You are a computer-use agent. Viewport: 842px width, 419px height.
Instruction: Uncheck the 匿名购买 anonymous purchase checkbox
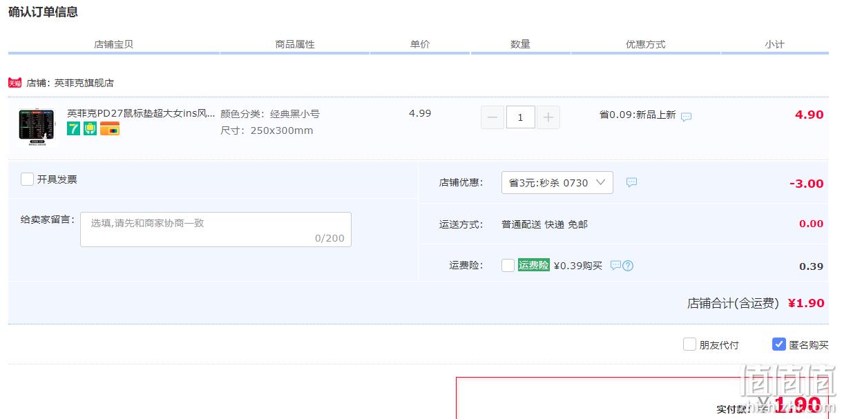coord(779,344)
